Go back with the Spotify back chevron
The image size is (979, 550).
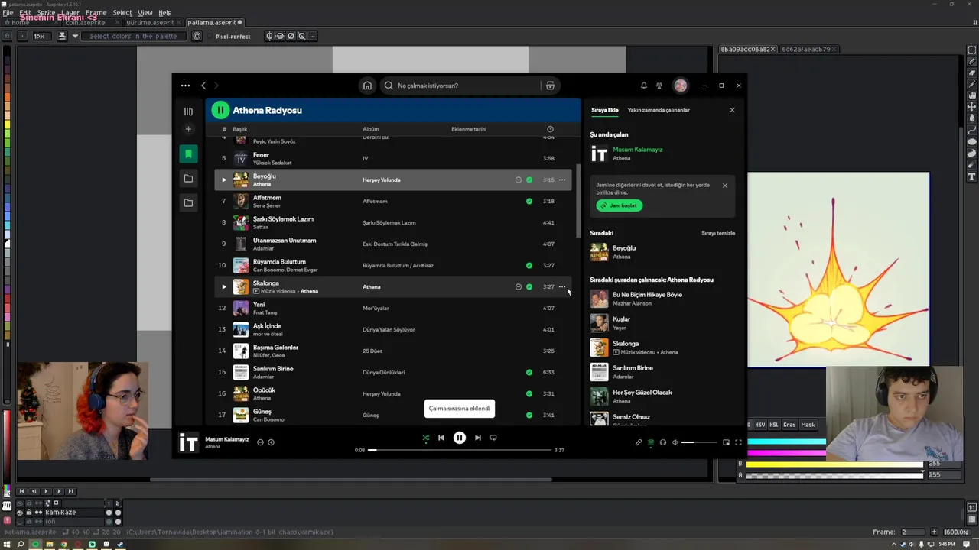(203, 86)
